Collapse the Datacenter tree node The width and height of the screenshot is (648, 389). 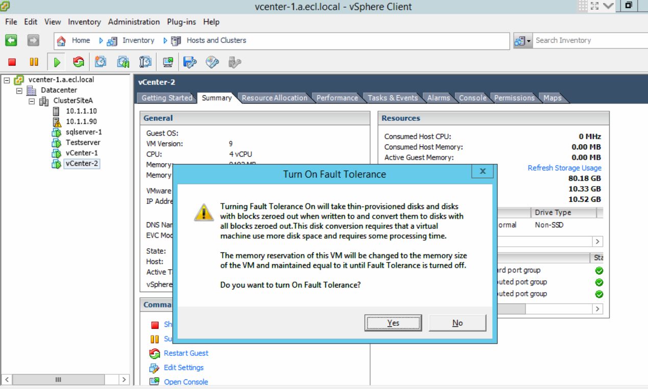tap(19, 91)
